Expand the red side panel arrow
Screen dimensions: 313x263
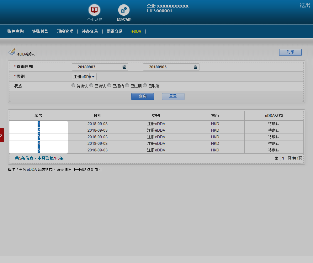2,135
